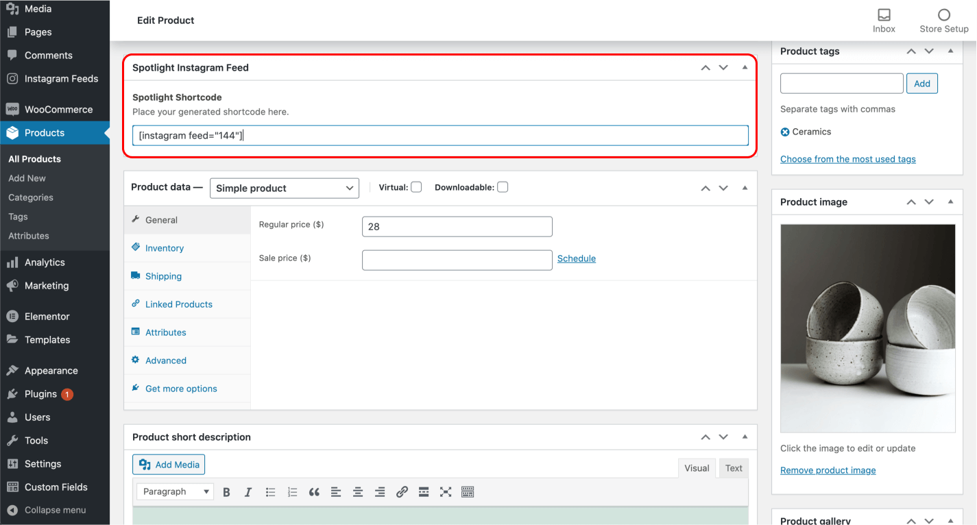Select the General product data tab

pyautogui.click(x=187, y=220)
